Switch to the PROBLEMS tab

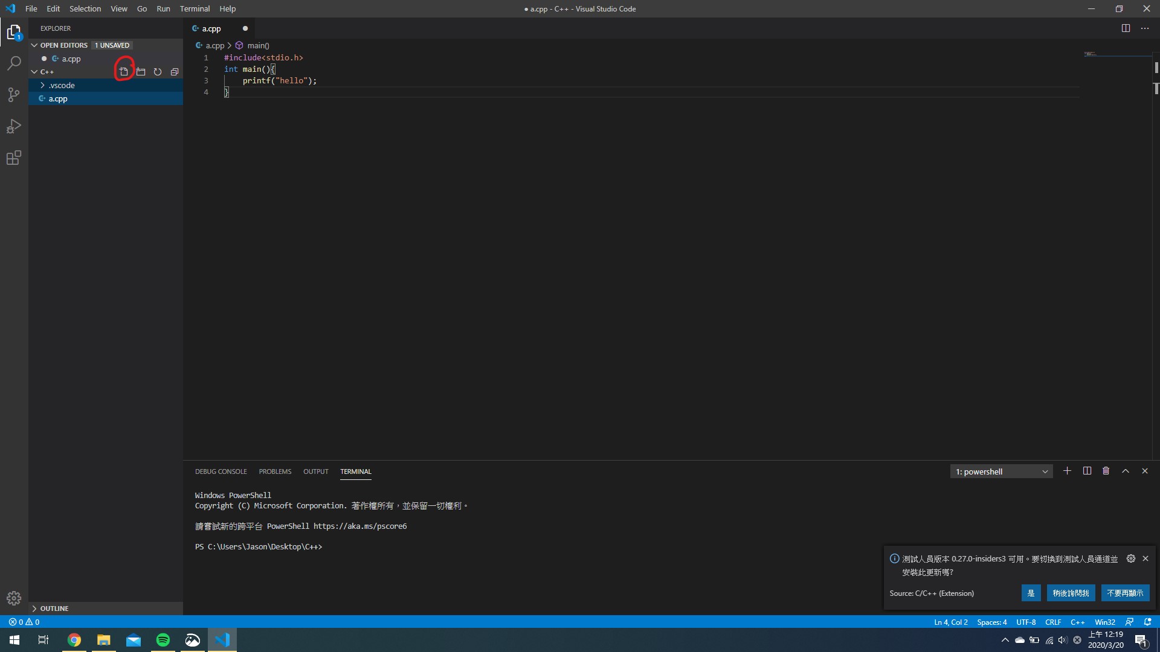(x=275, y=471)
